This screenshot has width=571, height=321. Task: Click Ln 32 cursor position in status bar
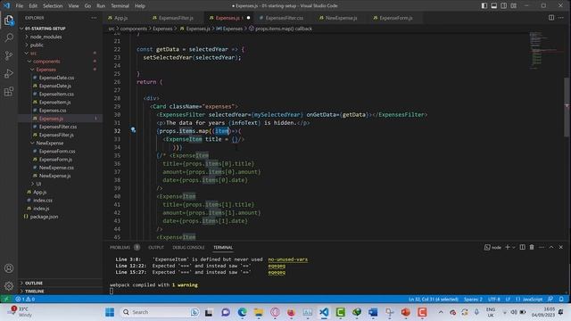(x=434, y=300)
